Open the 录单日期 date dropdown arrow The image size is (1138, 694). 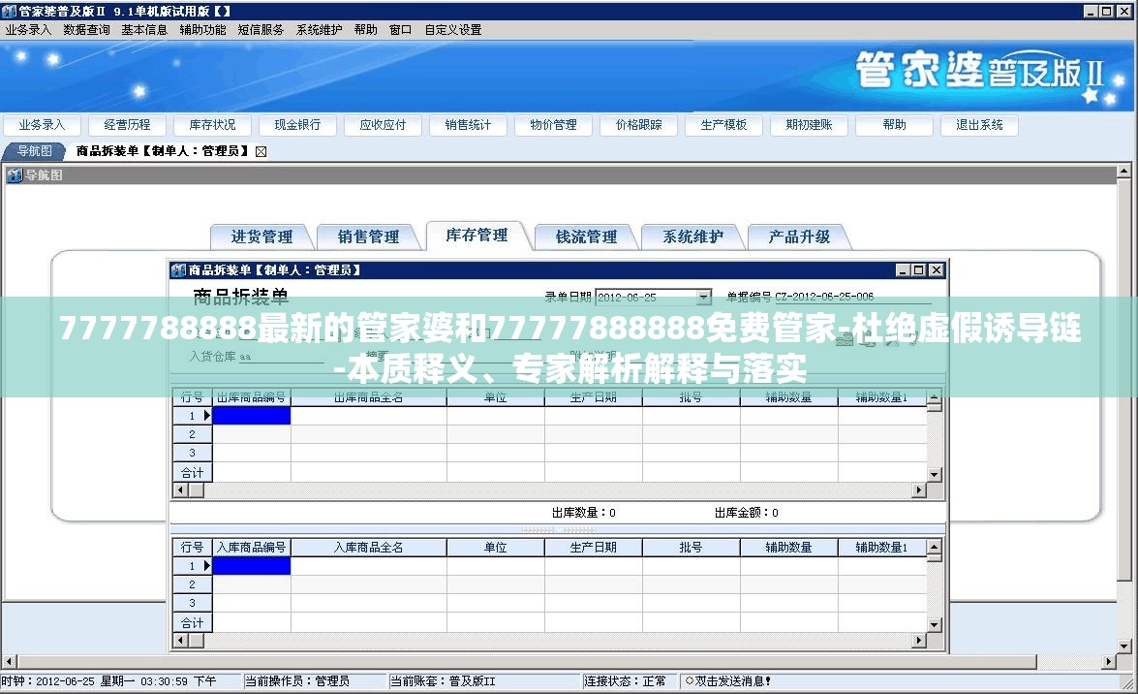pos(703,298)
